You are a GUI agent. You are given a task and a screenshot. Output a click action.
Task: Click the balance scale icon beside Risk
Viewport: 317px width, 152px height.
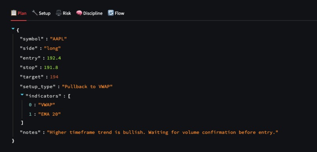point(59,13)
